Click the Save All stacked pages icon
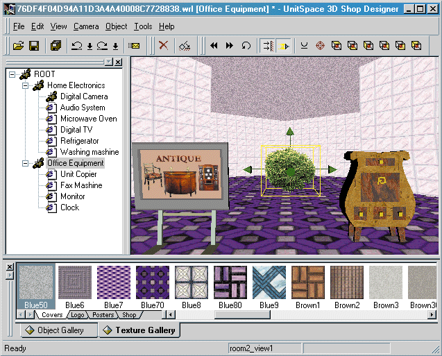Screen dimensions: 442x356 (x=56, y=46)
